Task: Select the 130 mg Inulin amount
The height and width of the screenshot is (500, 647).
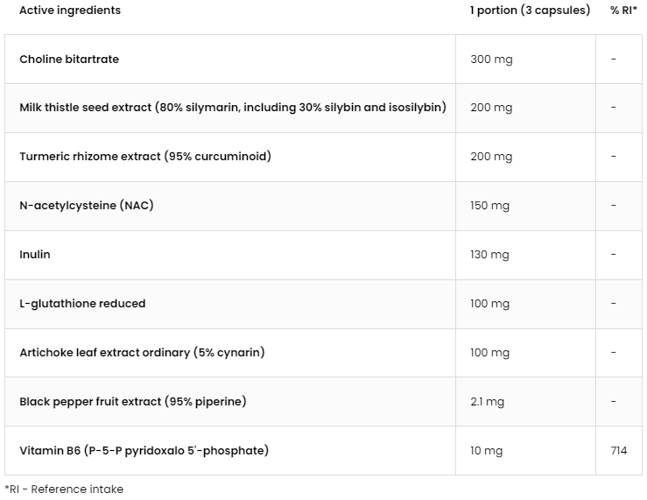Action: click(489, 255)
